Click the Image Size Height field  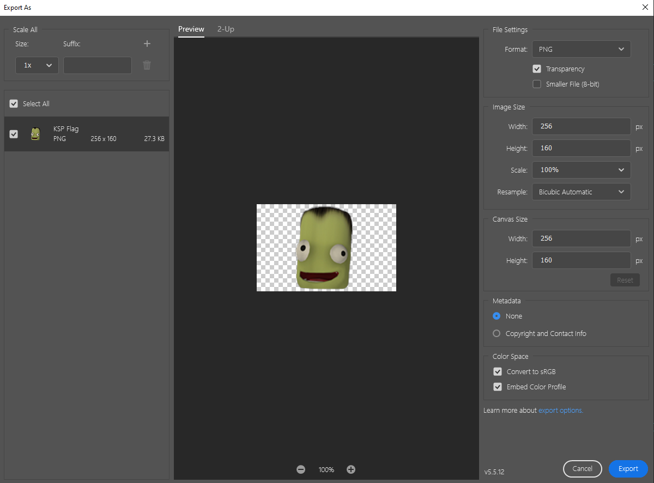click(x=582, y=148)
